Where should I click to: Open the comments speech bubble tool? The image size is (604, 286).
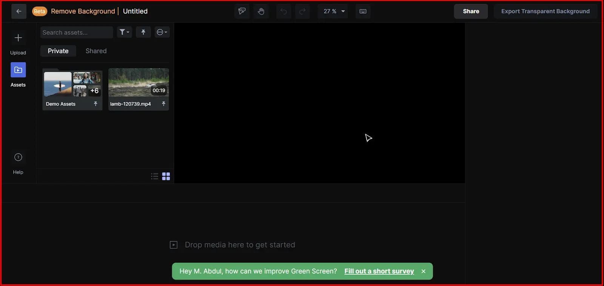242,11
